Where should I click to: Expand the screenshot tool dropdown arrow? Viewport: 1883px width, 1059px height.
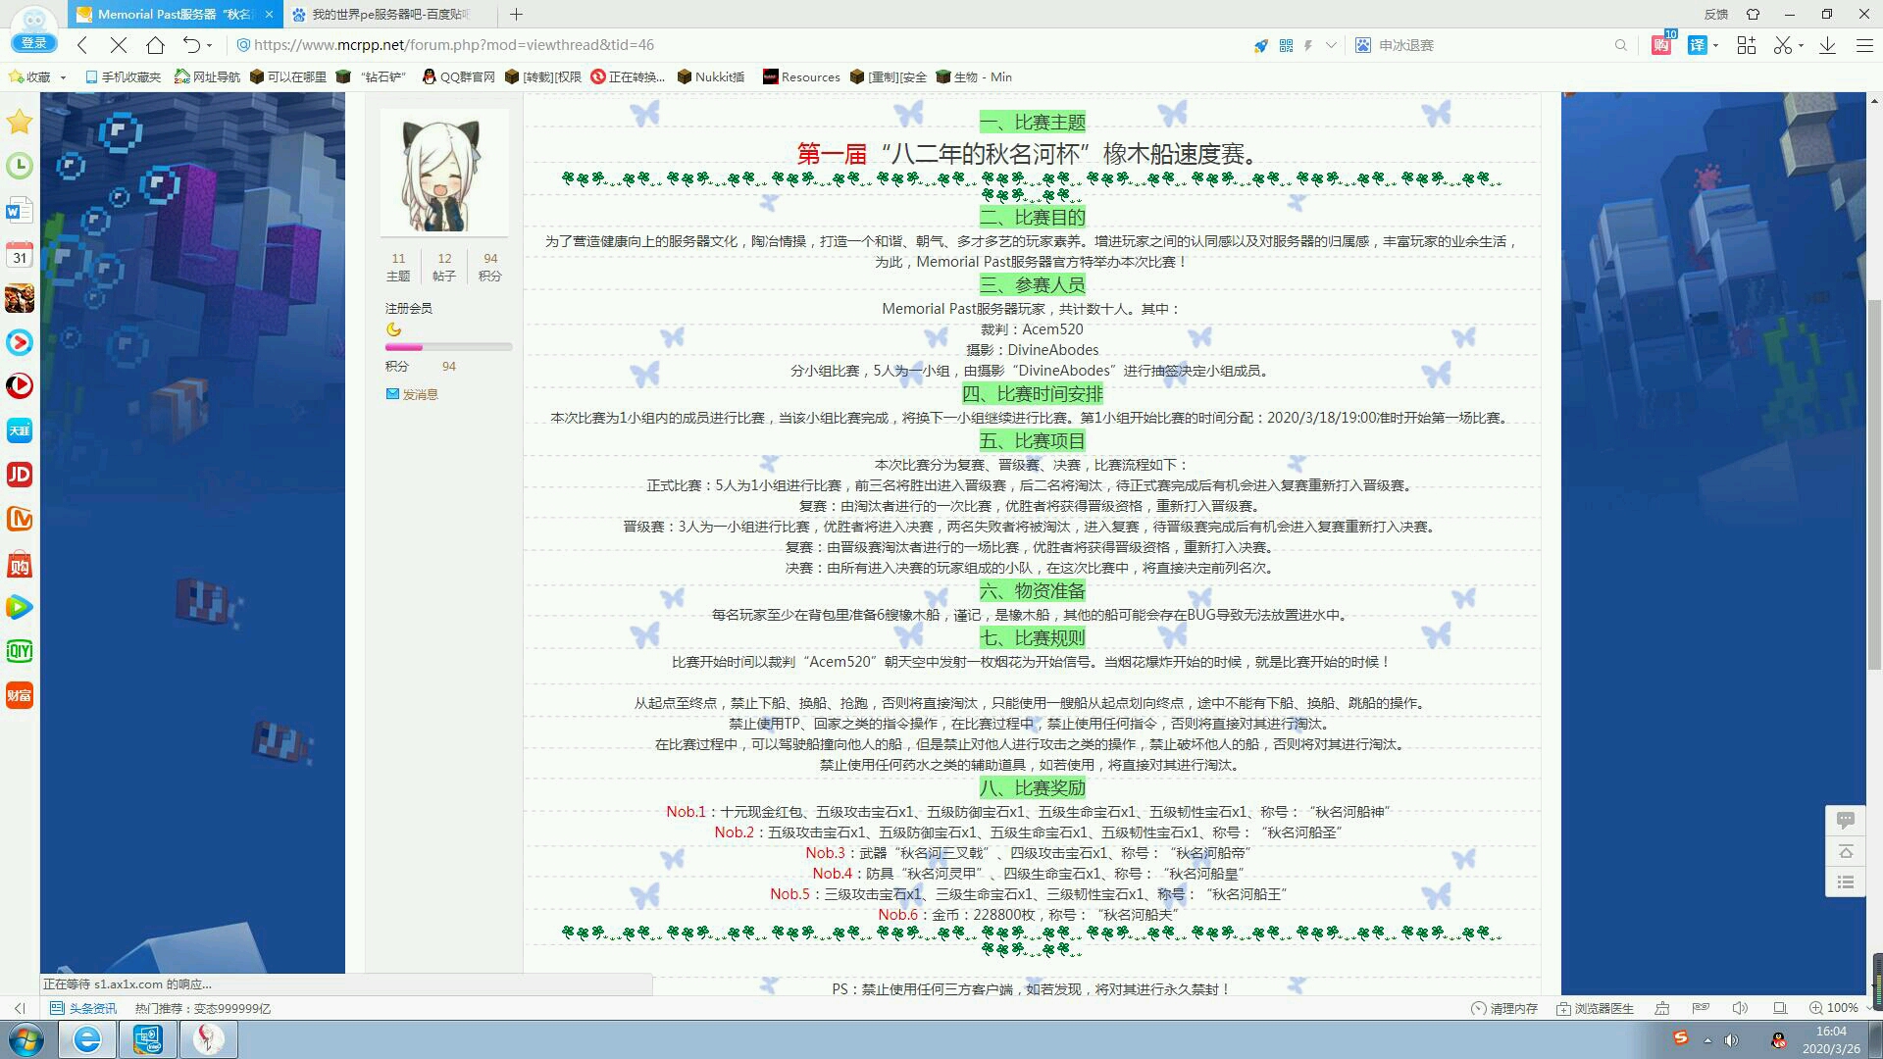pyautogui.click(x=1801, y=45)
